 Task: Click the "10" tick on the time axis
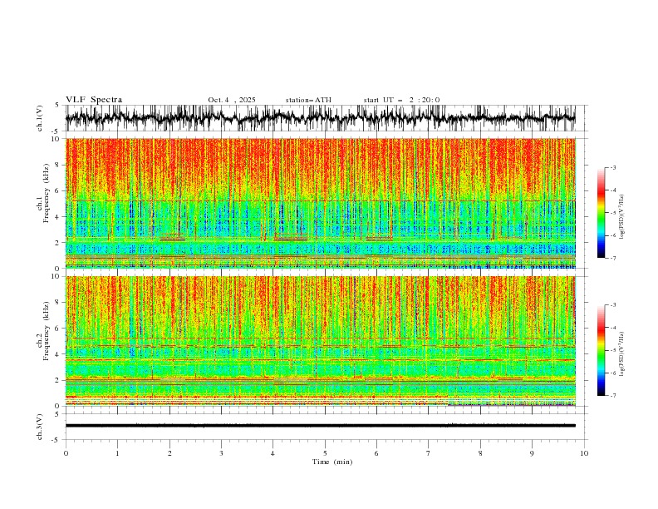pos(584,453)
